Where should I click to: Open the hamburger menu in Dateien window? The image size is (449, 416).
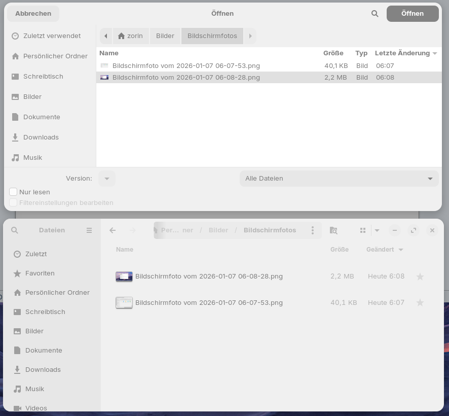tap(89, 230)
